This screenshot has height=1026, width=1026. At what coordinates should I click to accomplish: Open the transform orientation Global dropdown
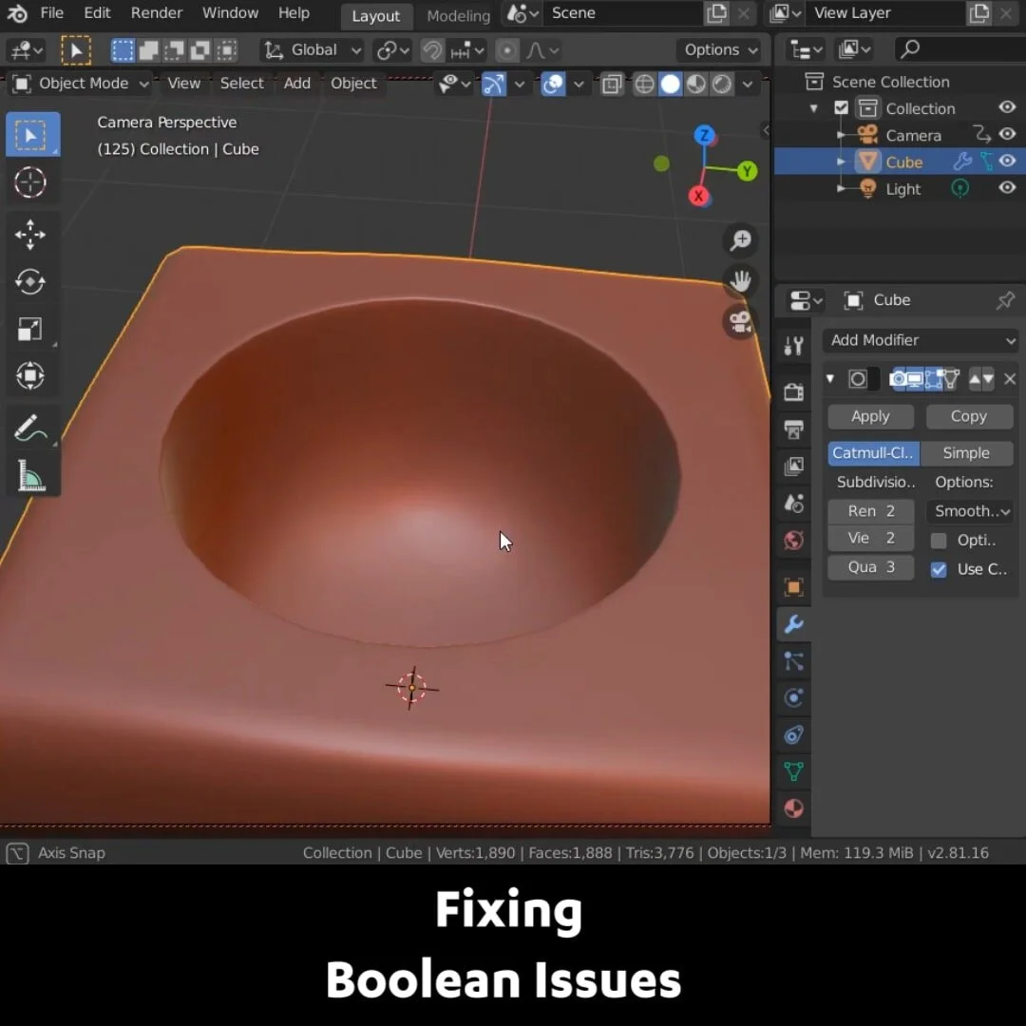tap(312, 49)
